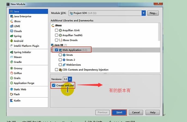187x122 pixels.
Task: Click the Help button
Action: point(153,112)
